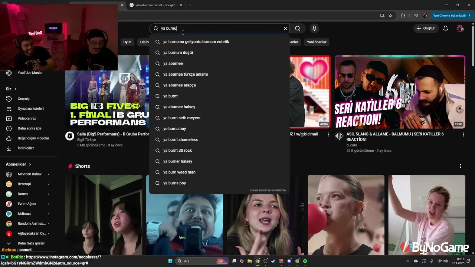Open options menu for the @bicimali video

328,134
